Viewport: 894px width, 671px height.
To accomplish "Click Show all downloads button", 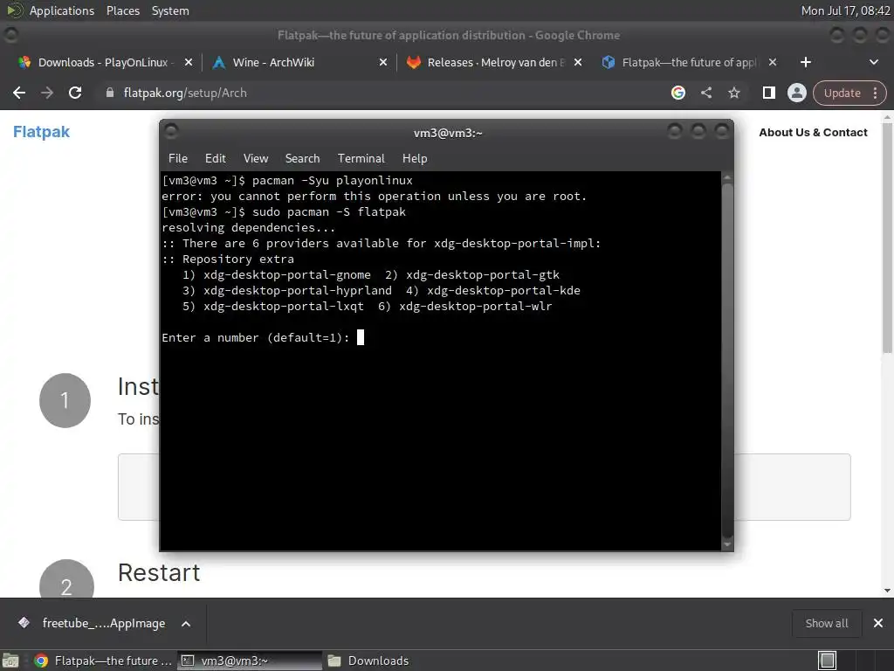I will (826, 623).
